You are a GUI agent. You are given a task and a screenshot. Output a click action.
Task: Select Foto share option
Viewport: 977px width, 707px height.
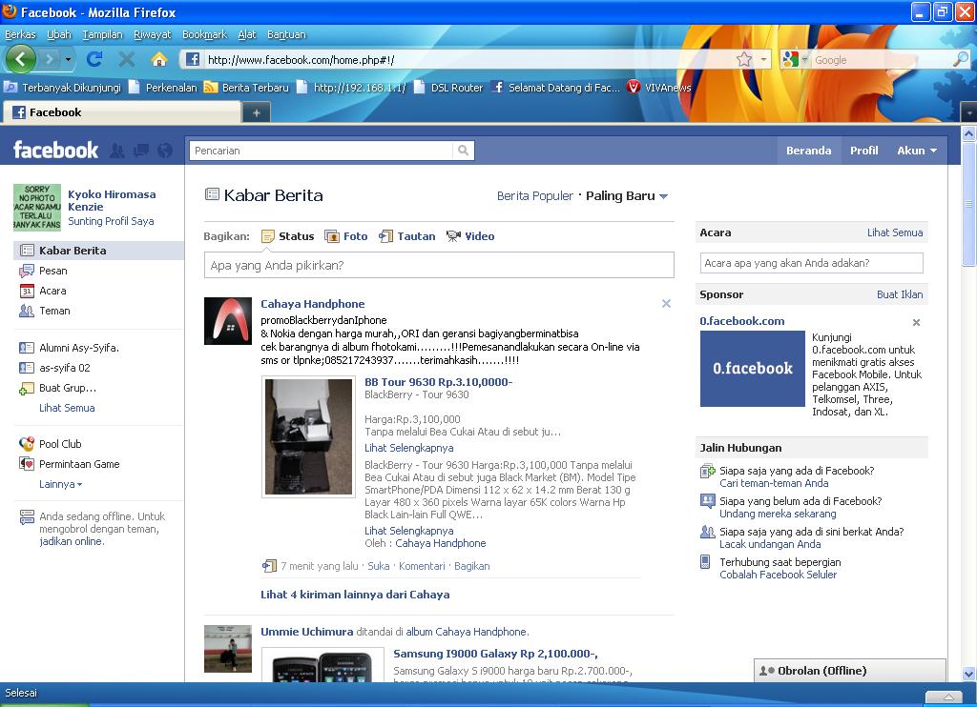346,236
